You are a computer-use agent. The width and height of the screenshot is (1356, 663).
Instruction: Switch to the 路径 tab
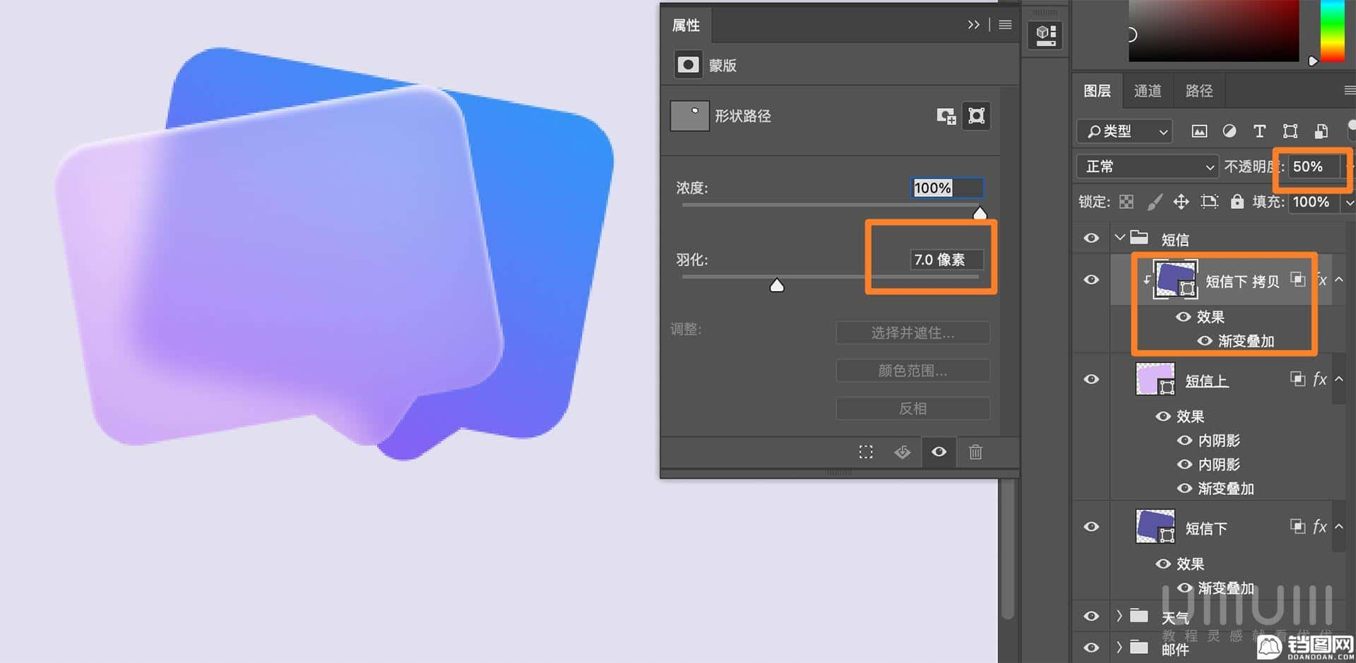(1199, 91)
